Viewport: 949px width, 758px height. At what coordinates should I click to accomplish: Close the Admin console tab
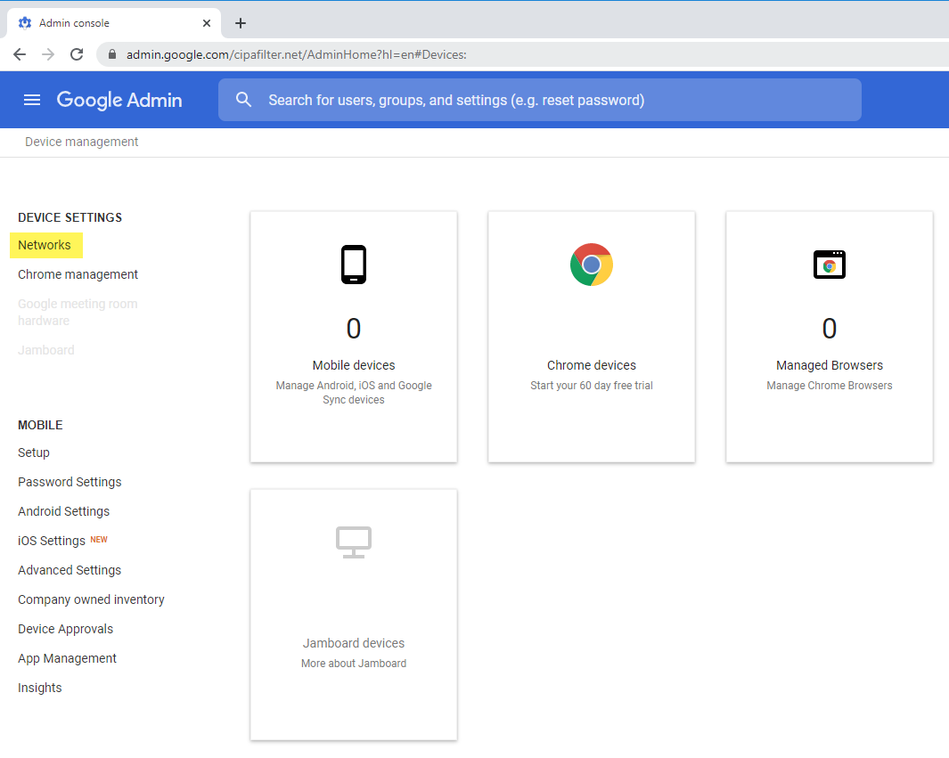(207, 23)
